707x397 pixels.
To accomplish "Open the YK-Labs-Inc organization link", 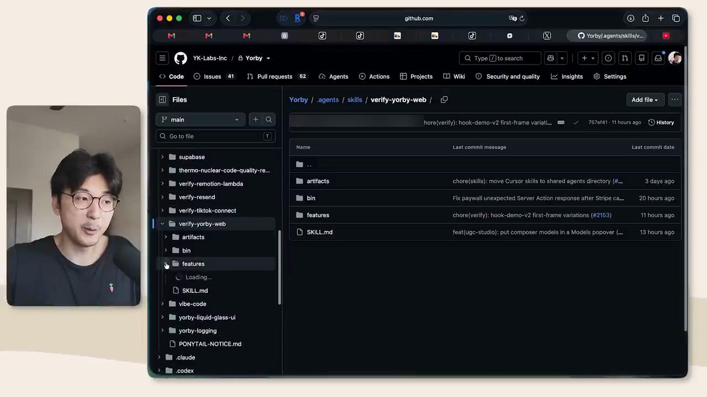I will pos(210,58).
